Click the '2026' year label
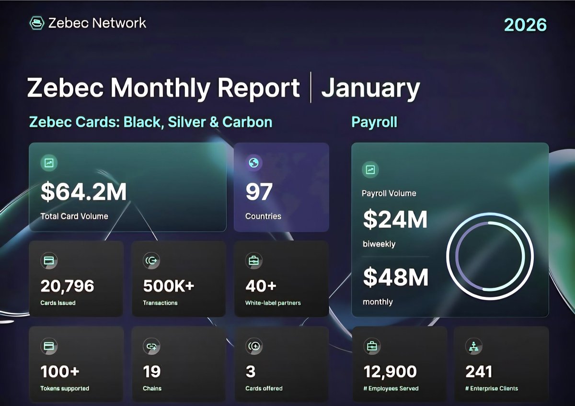This screenshot has width=575, height=406. click(x=525, y=24)
